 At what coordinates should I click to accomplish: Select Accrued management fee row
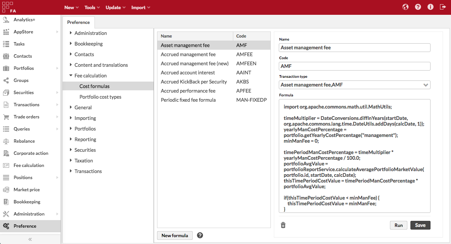pyautogui.click(x=214, y=54)
